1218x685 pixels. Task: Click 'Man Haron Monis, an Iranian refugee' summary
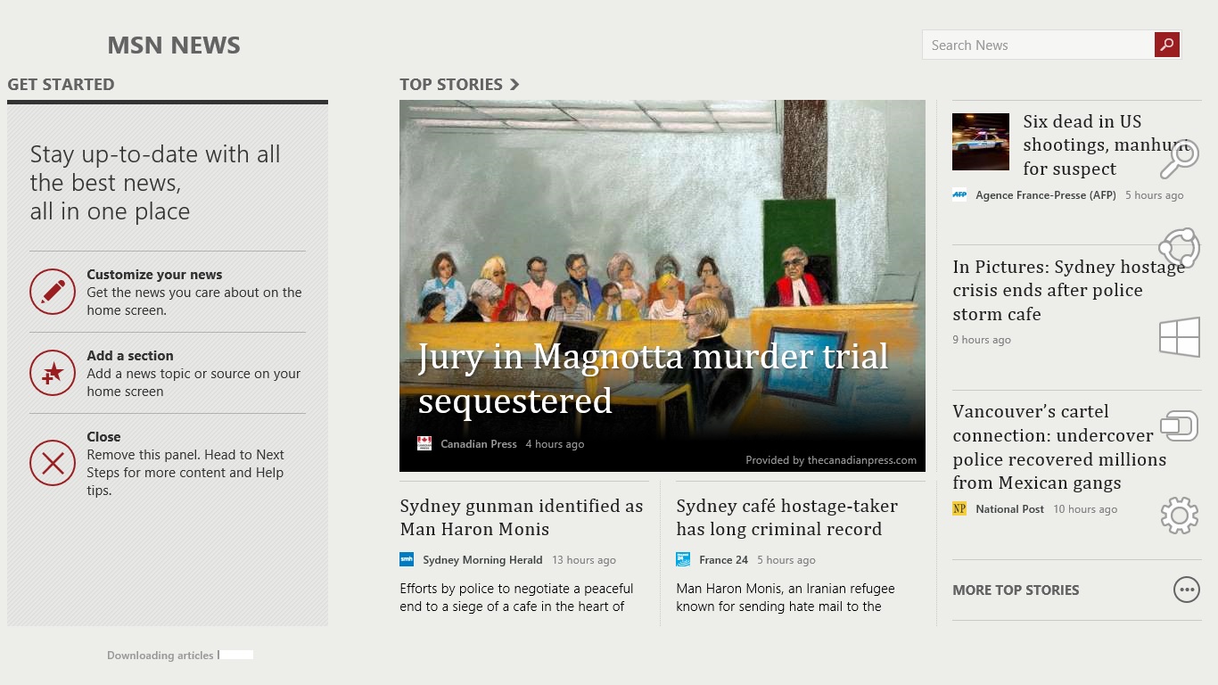point(785,598)
